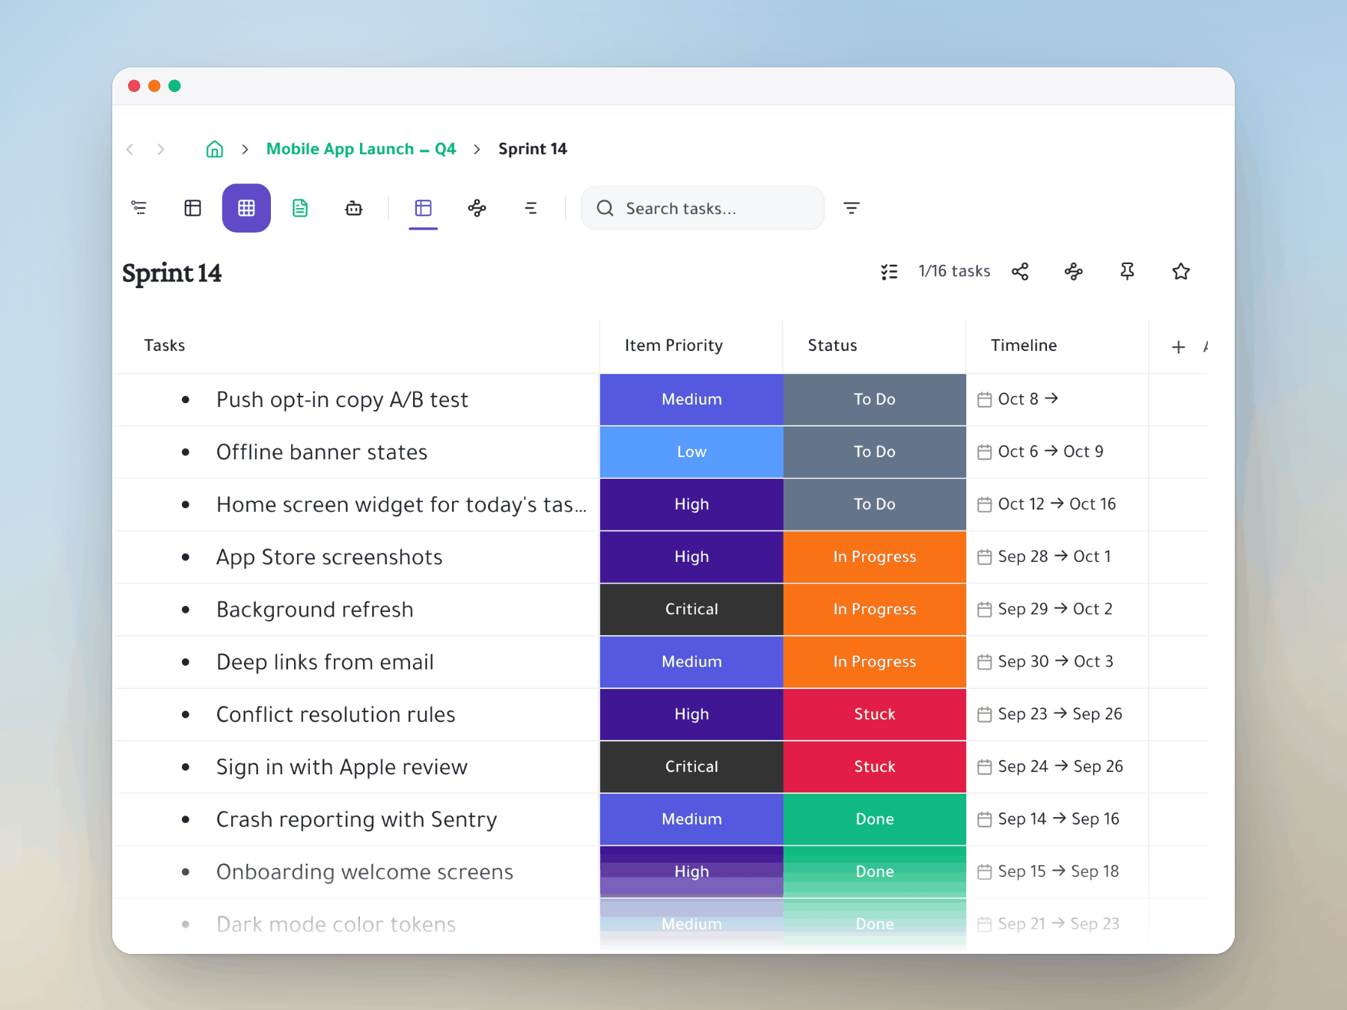Viewport: 1347px width, 1010px height.
Task: Select the underlined table layout tab
Action: coord(424,208)
